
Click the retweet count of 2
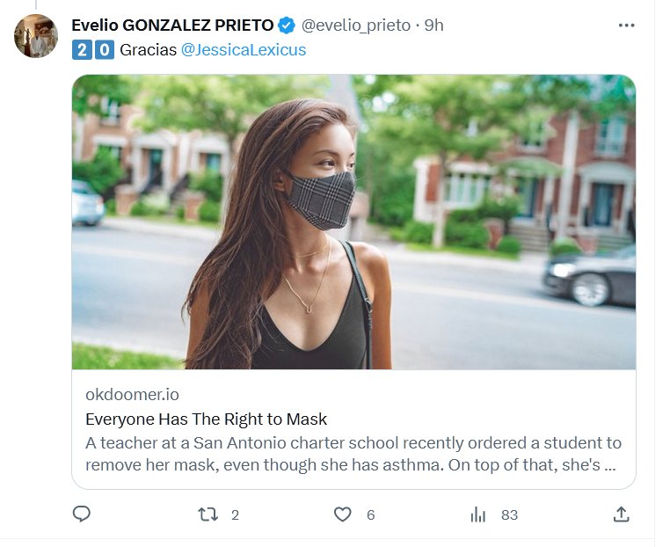235,515
